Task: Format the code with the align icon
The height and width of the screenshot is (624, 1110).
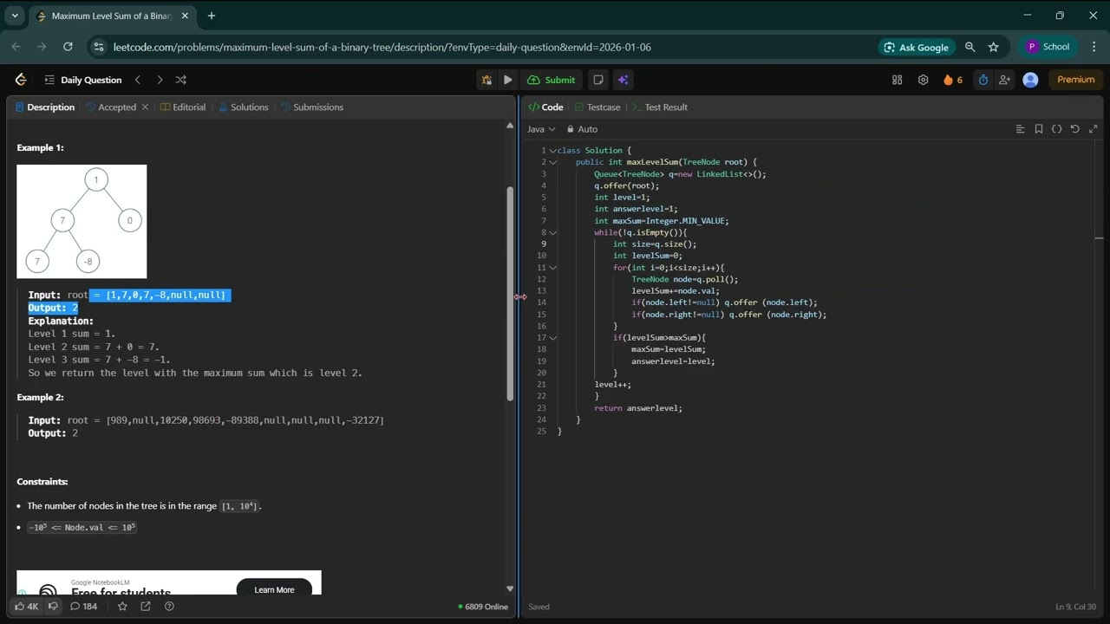Action: tap(1021, 129)
